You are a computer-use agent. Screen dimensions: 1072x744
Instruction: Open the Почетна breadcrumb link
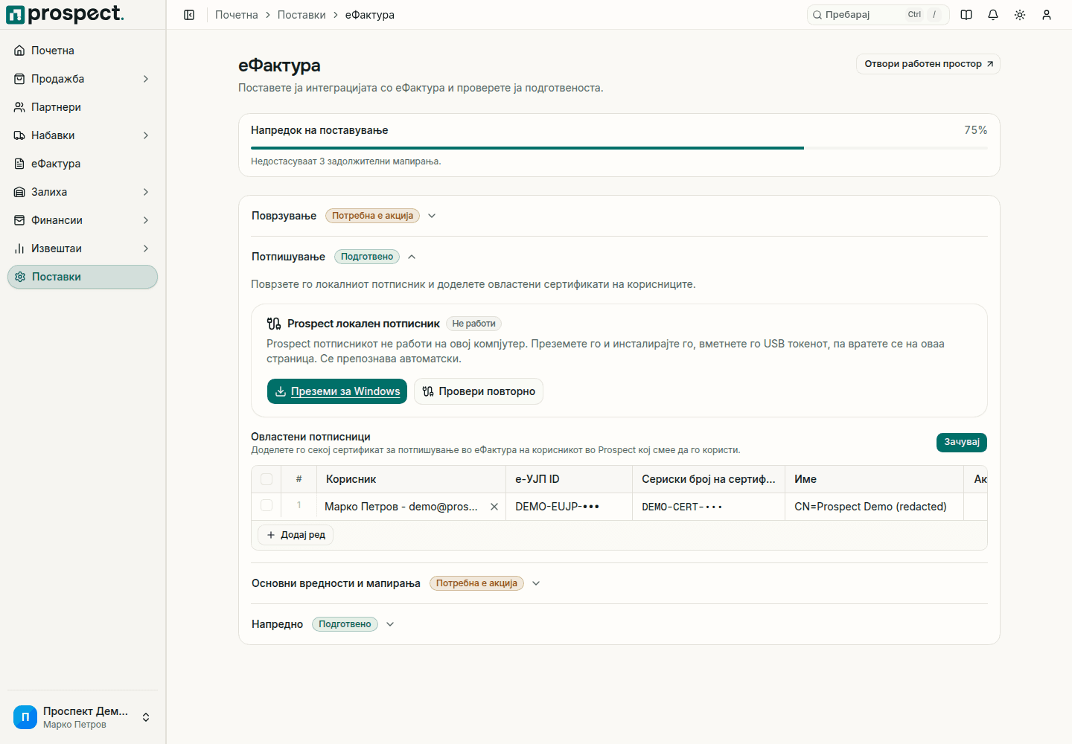coord(237,15)
